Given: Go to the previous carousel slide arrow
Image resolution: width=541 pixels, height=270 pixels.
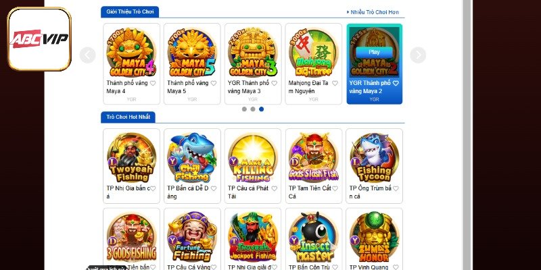Looking at the screenshot, I should pyautogui.click(x=88, y=55).
